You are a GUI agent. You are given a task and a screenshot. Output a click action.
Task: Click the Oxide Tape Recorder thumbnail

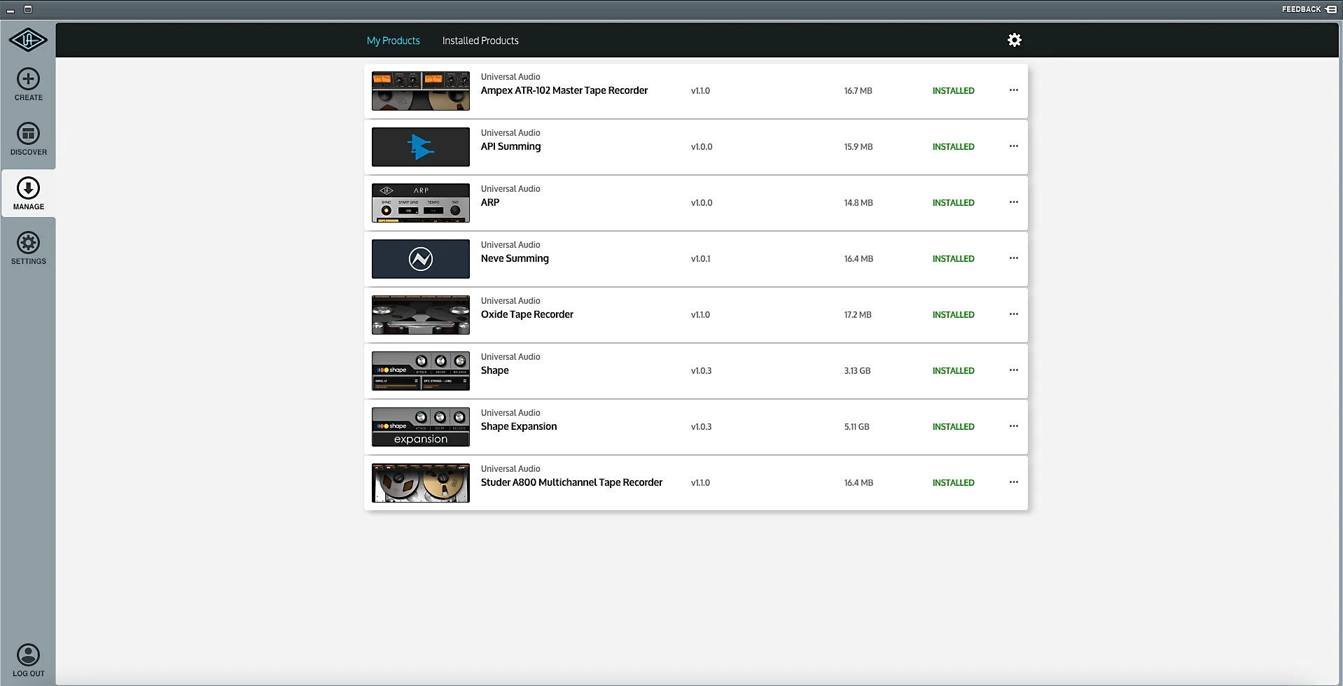421,315
